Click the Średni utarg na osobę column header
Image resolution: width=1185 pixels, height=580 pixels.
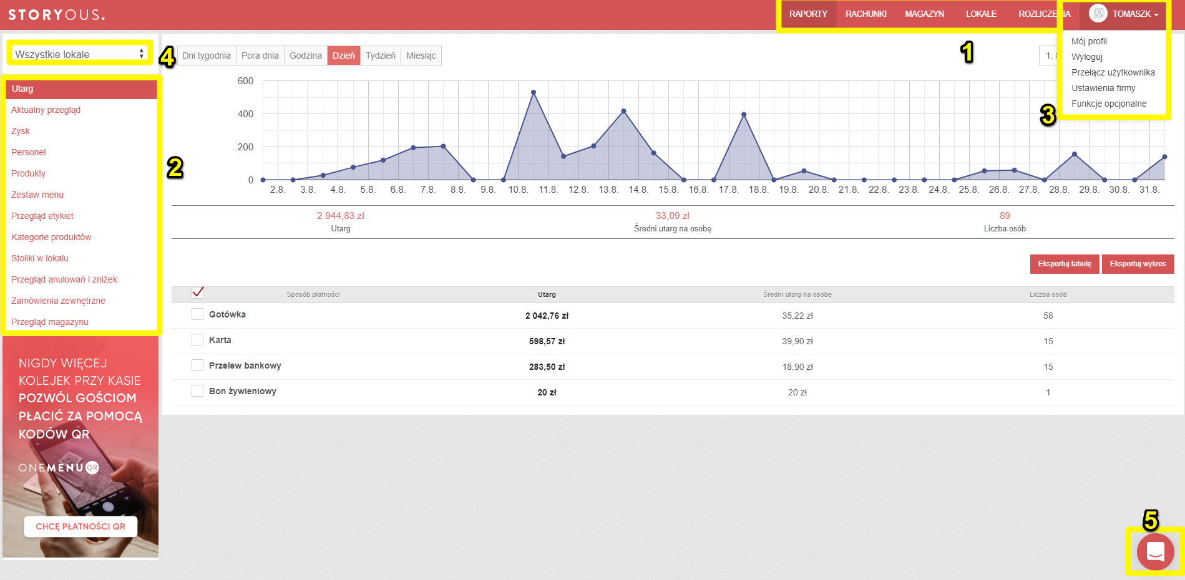(797, 294)
